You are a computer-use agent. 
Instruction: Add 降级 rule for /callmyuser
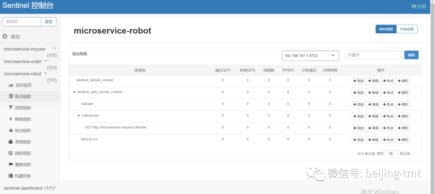pos(373,116)
